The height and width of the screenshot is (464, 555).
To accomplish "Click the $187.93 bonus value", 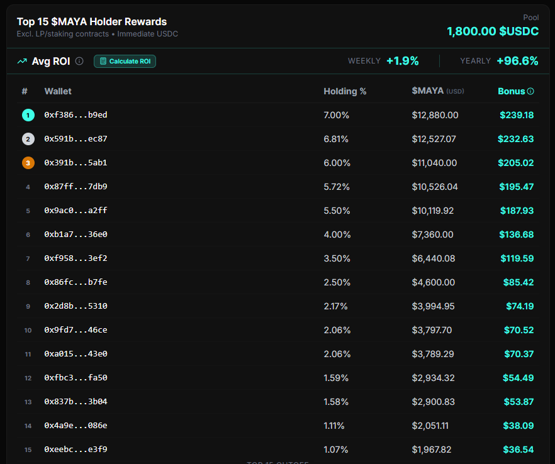I will pyautogui.click(x=517, y=211).
